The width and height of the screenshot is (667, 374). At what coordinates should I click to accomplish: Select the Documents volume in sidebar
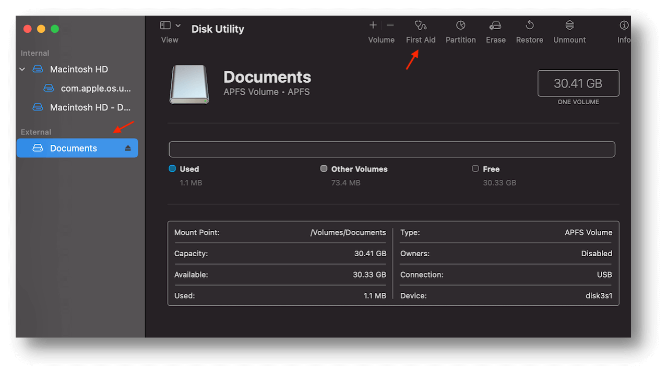73,148
